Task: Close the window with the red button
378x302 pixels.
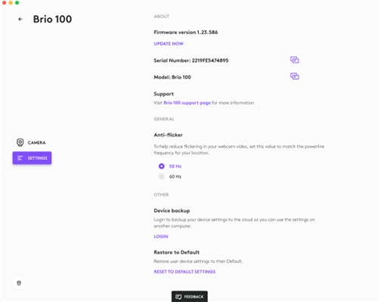Action: [4, 2]
